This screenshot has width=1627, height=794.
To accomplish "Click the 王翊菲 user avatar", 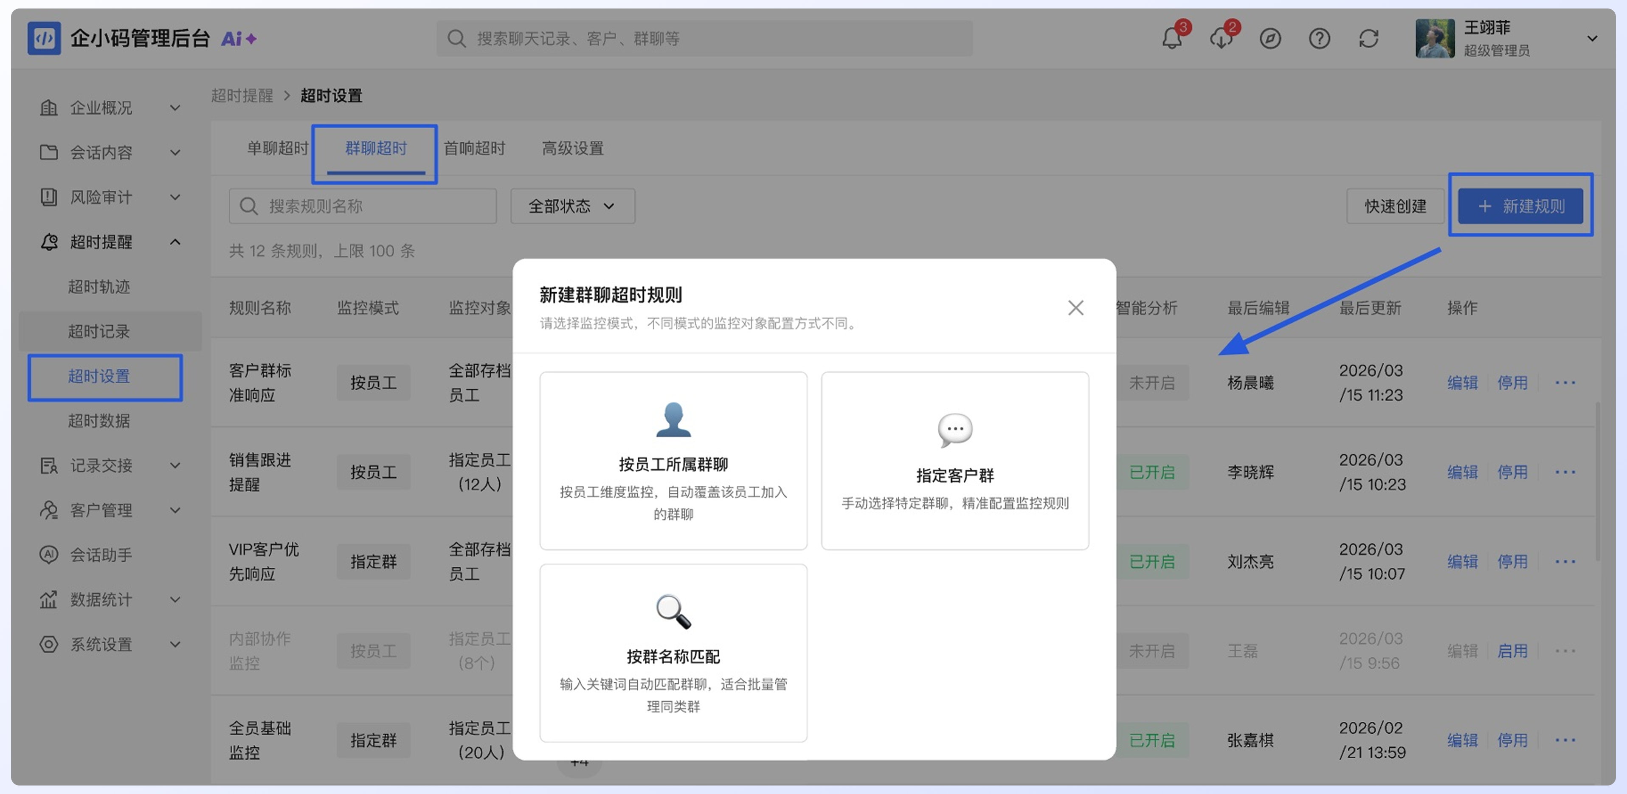I will tap(1435, 39).
